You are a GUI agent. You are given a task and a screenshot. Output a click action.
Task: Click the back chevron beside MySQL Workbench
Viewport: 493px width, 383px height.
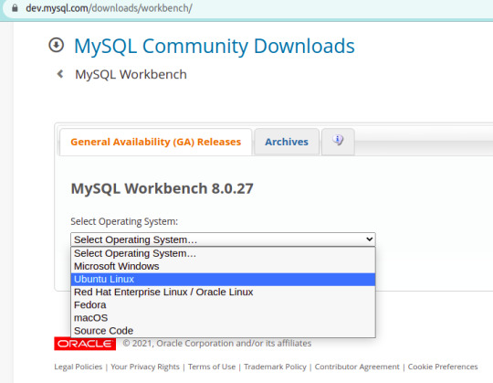(x=59, y=74)
